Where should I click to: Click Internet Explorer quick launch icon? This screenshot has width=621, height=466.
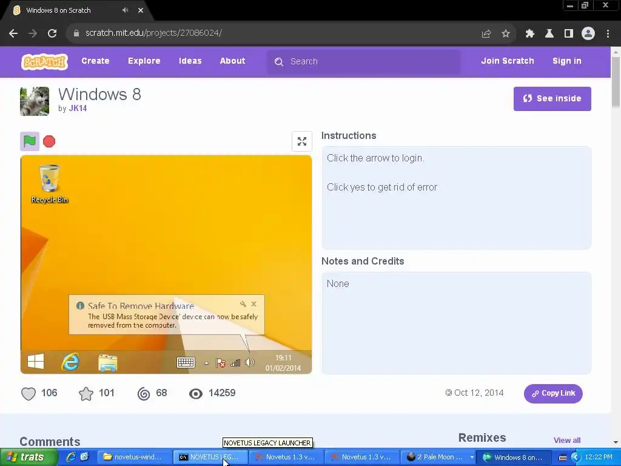pyautogui.click(x=71, y=457)
